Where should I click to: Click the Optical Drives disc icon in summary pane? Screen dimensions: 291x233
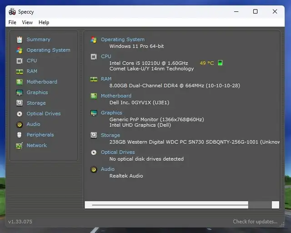click(x=94, y=152)
